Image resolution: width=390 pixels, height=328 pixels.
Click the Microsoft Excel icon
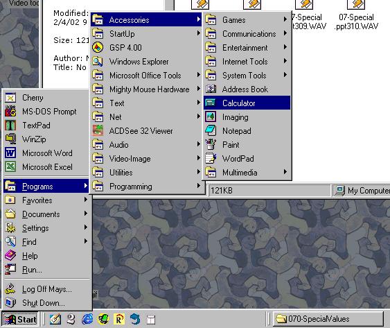click(x=10, y=166)
